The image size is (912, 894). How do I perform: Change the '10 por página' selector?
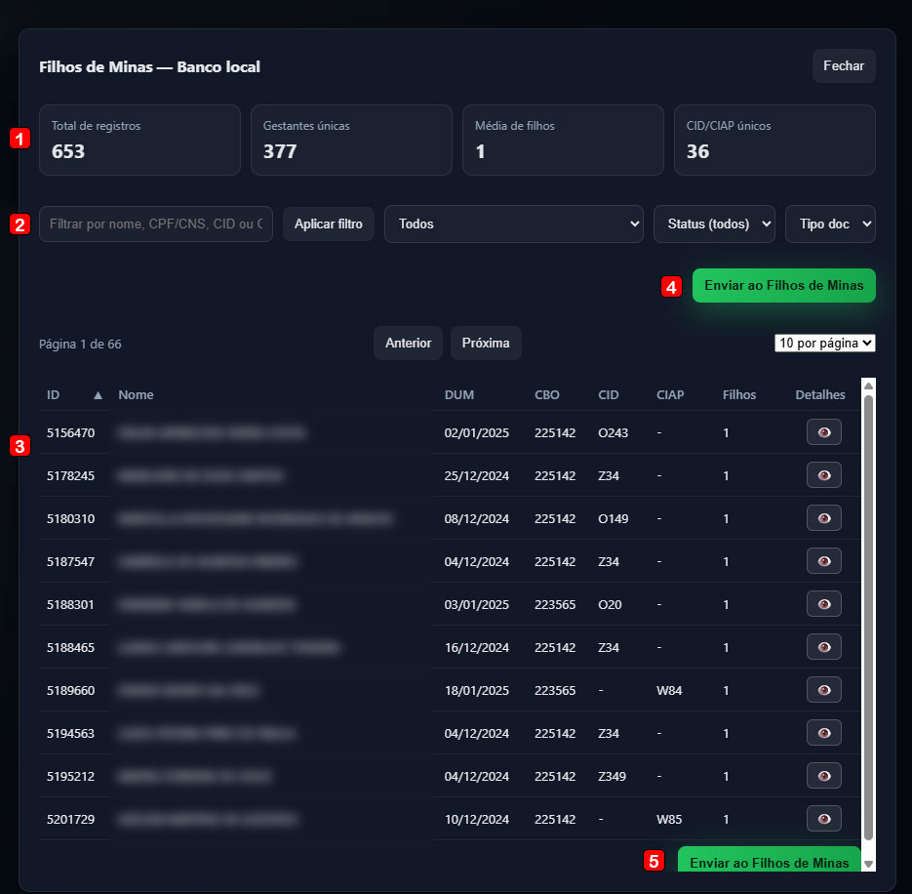coord(824,343)
